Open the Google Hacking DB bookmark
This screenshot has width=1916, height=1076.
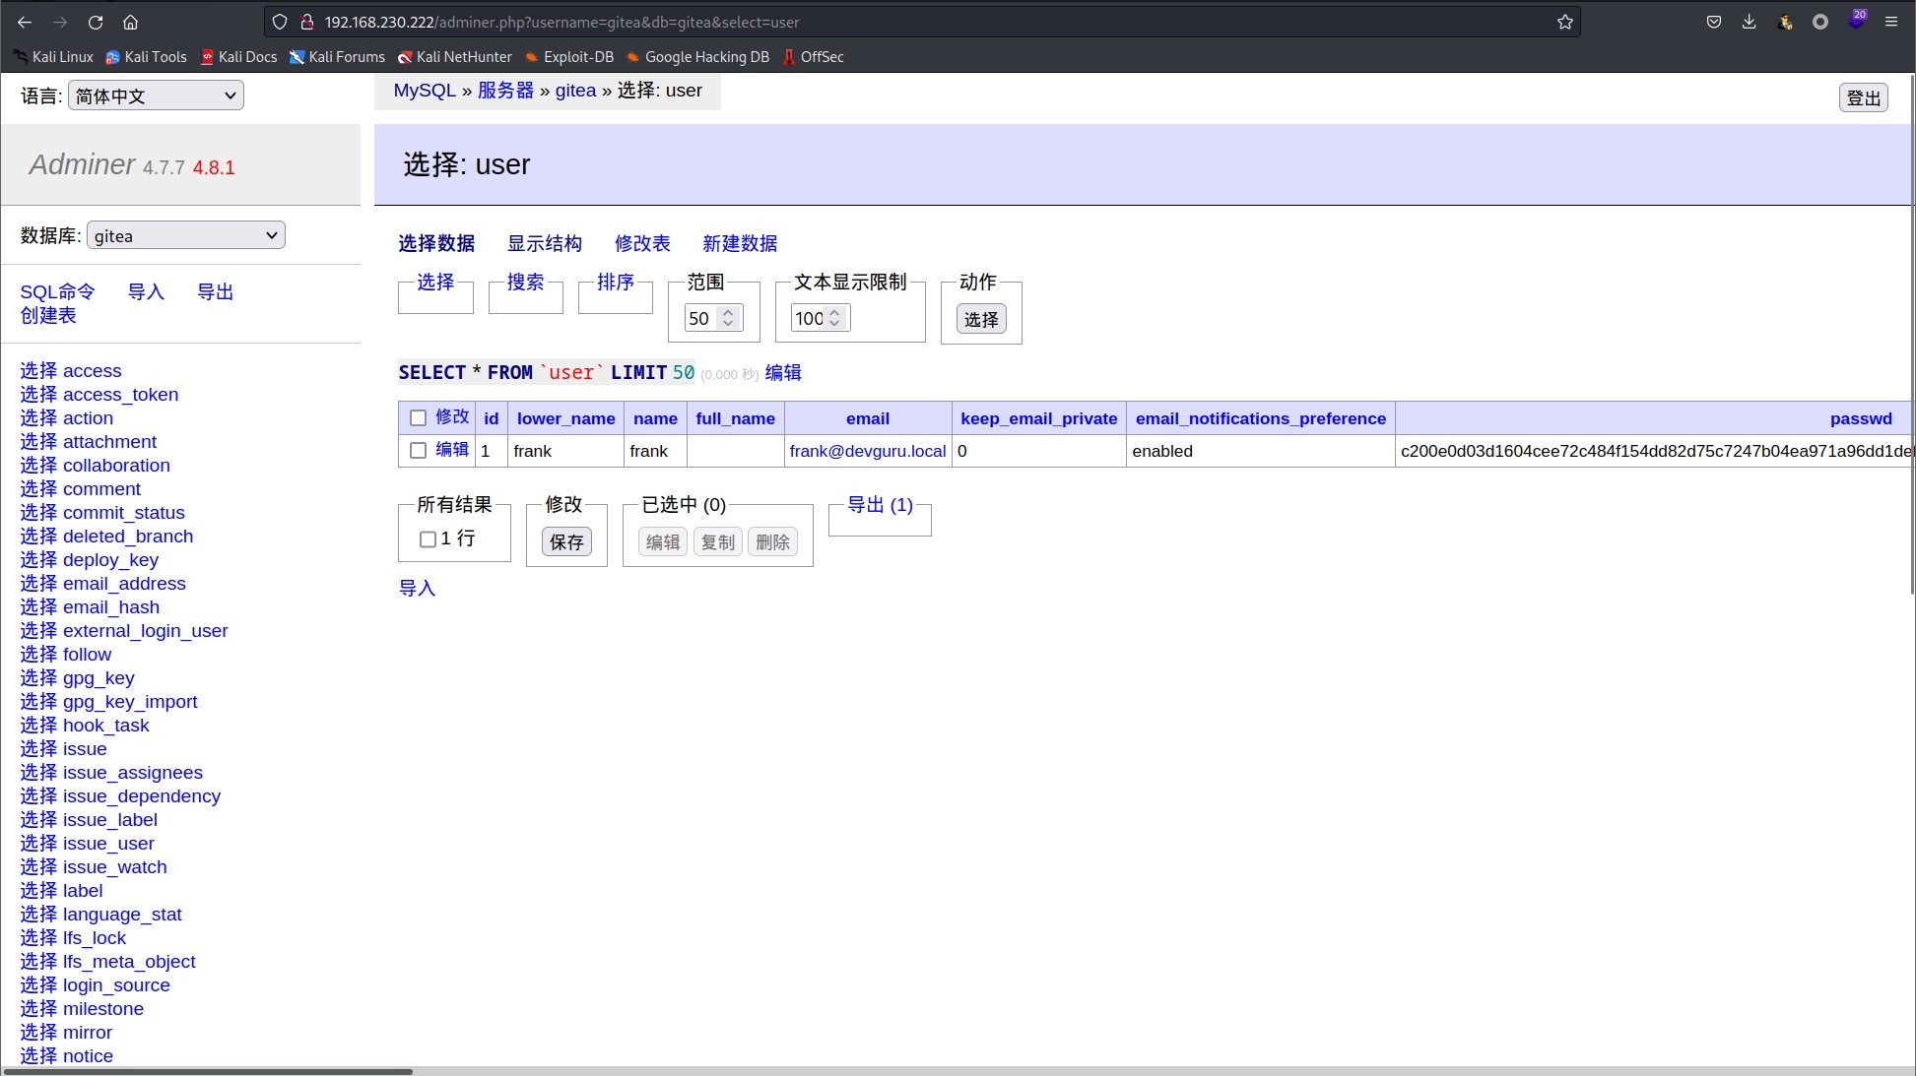(697, 57)
